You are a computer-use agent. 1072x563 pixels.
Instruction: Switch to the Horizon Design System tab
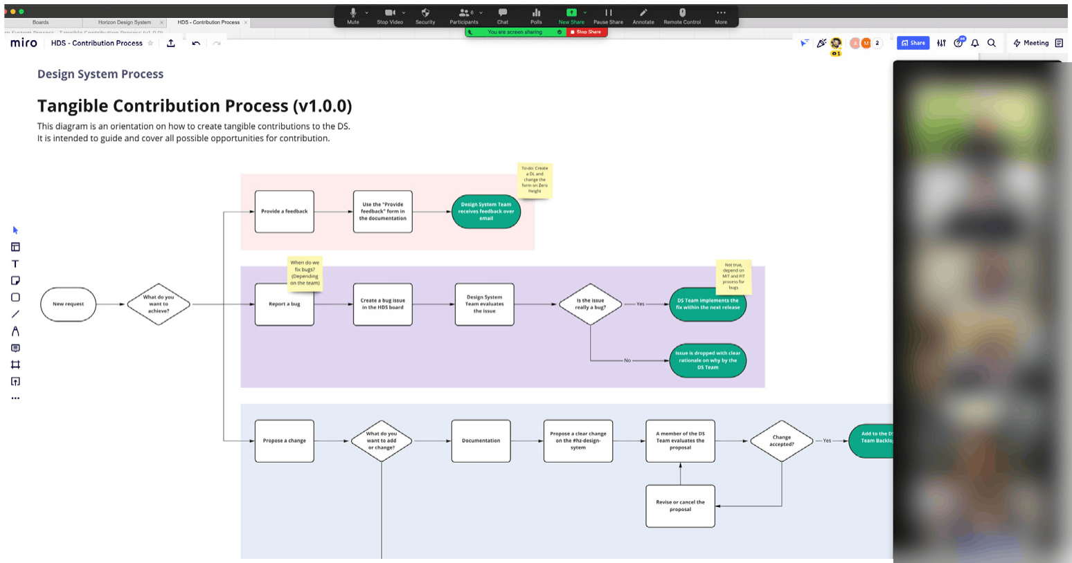(125, 22)
